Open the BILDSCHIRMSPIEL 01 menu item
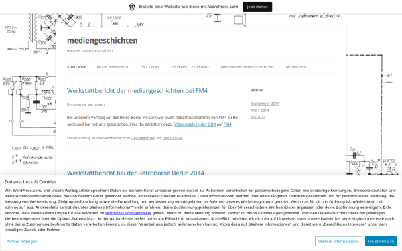 [x=113, y=67]
